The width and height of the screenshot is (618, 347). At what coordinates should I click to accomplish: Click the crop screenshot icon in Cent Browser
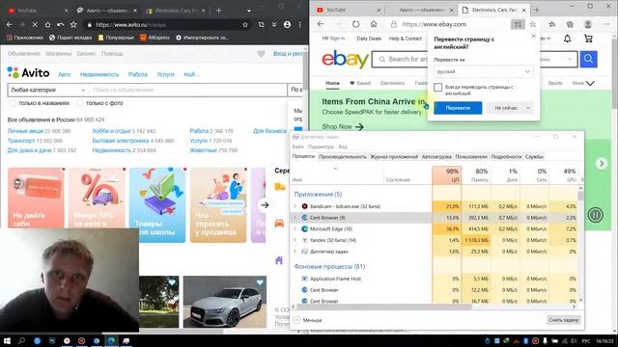pyautogui.click(x=261, y=24)
